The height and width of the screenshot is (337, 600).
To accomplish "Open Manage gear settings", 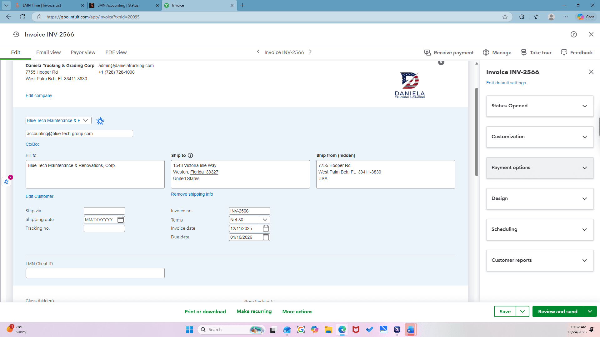I will (x=497, y=52).
